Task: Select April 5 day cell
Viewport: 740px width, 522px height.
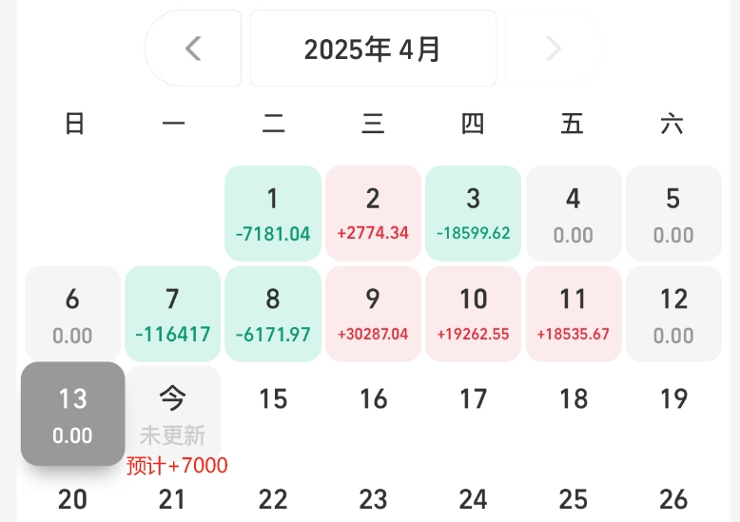Action: [x=673, y=213]
